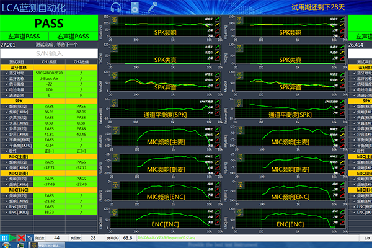Click the red X stop button
This screenshot has width=372, height=248.
[x=21, y=237]
